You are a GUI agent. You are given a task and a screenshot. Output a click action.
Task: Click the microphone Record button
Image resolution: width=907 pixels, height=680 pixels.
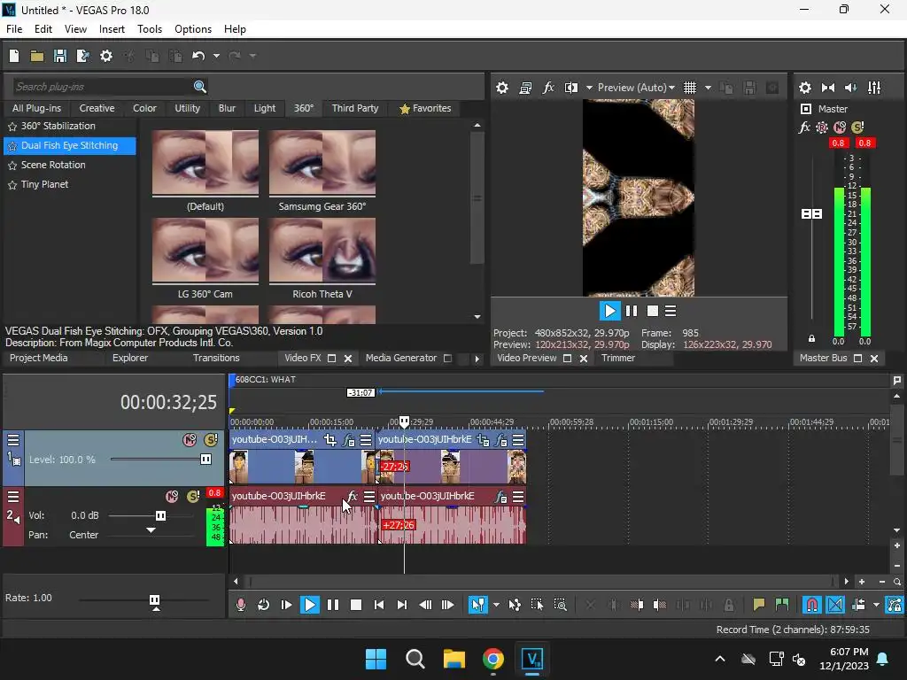(x=241, y=605)
